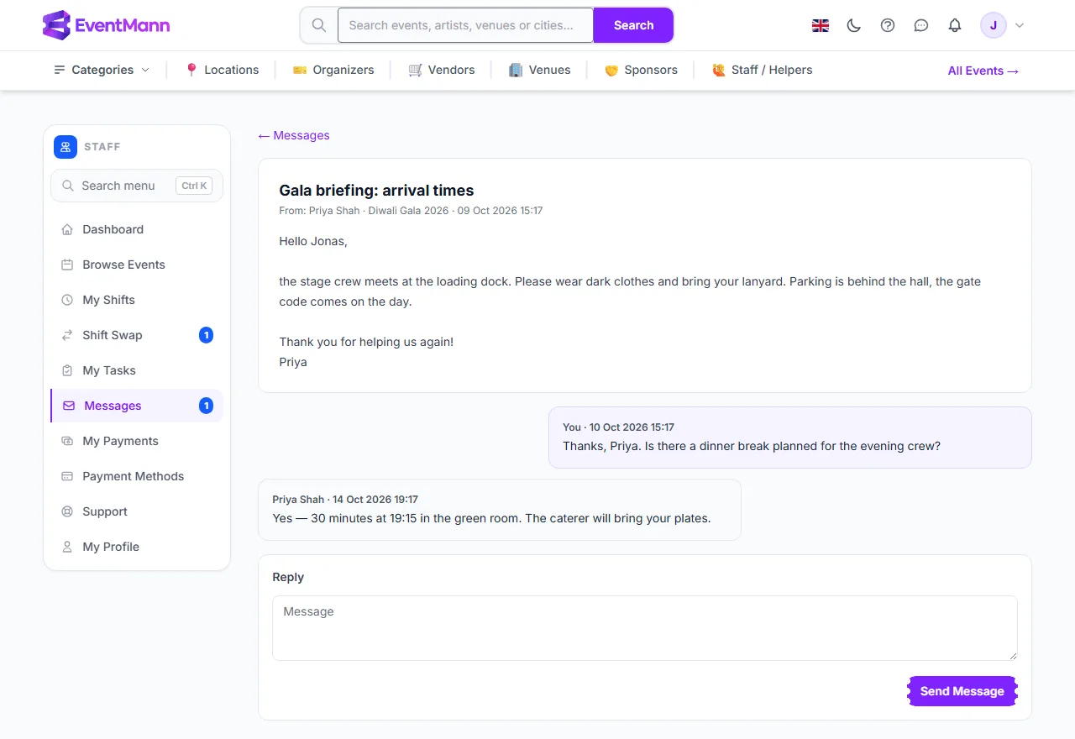Screen dimensions: 1075x739
Task: Open Dashboard label in the sidebar
Action: click(113, 229)
